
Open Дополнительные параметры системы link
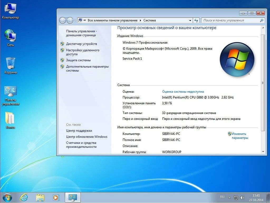pos(87,68)
